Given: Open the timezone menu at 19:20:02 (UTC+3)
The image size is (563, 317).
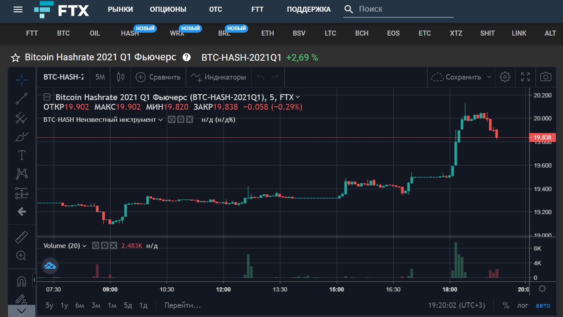Looking at the screenshot, I should pyautogui.click(x=457, y=305).
